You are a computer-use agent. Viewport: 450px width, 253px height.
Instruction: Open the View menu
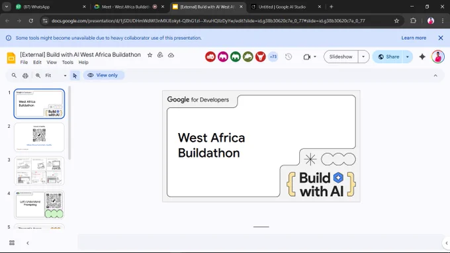click(52, 62)
